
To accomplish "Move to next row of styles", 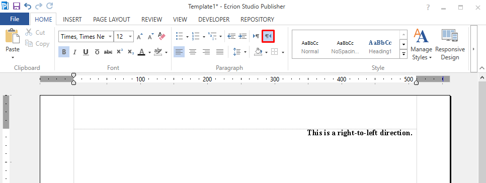I will pyautogui.click(x=403, y=44).
